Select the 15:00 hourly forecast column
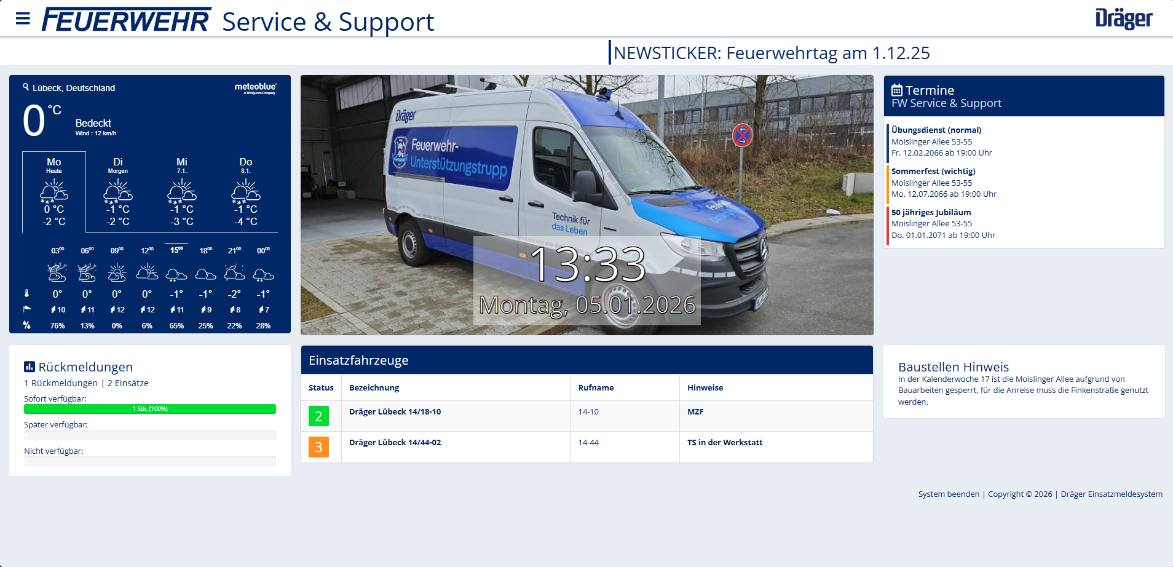 point(176,287)
